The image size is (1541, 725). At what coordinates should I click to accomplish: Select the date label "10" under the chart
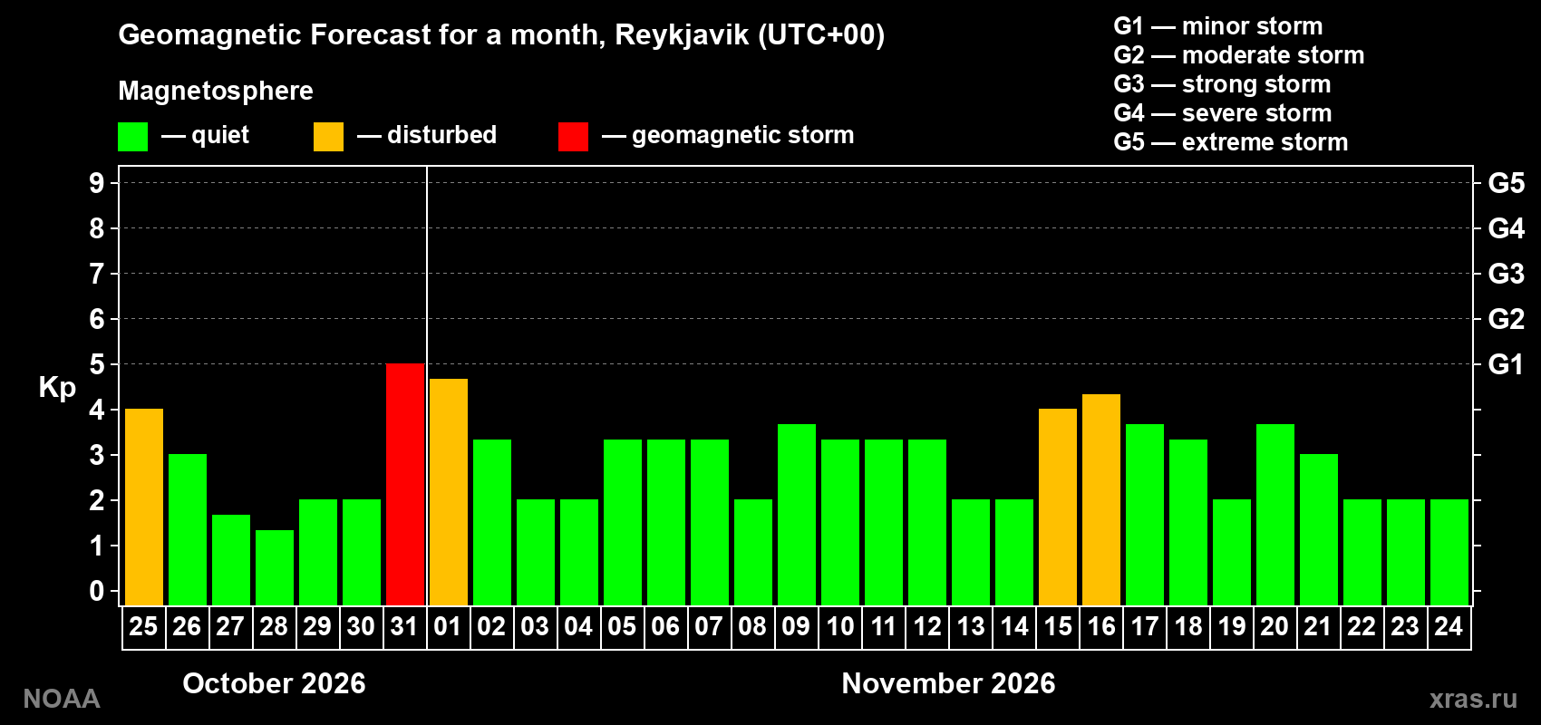[x=840, y=626]
